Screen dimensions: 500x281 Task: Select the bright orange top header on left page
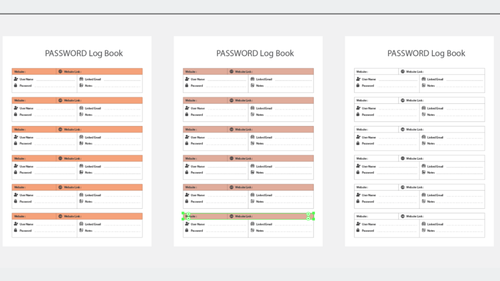point(77,71)
